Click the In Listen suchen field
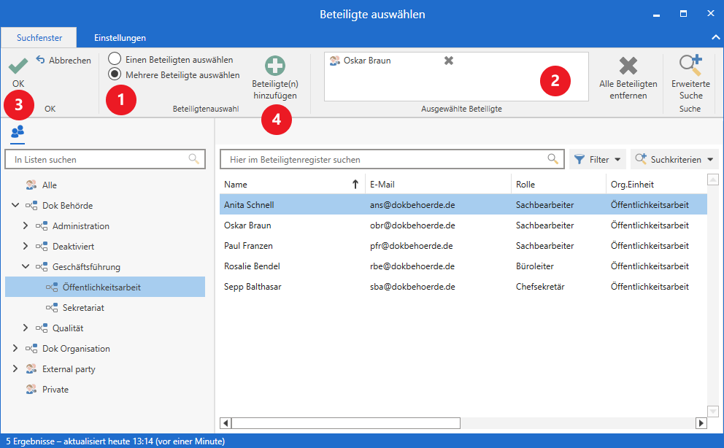The width and height of the screenshot is (724, 448). coord(99,159)
